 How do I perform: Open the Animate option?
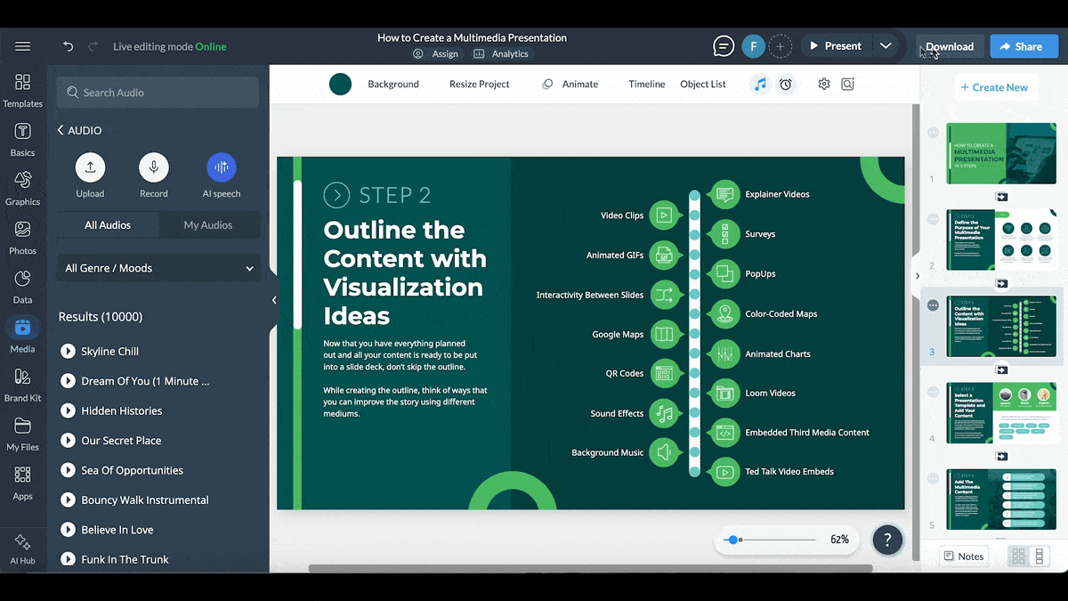(x=570, y=84)
